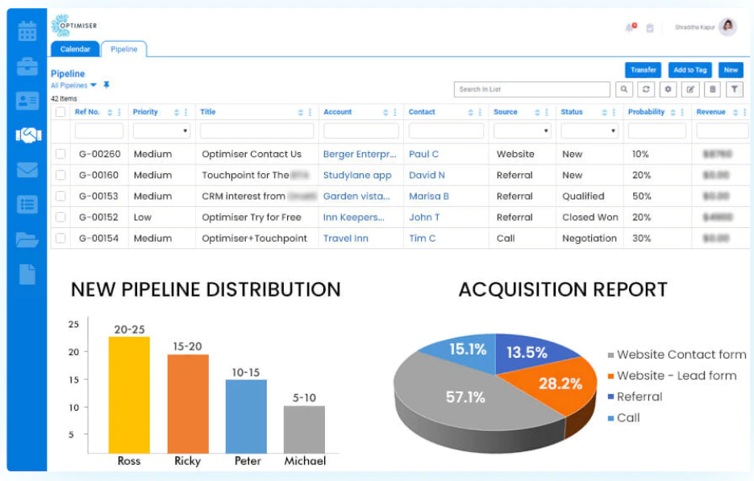
Task: Open the filter funnel icon
Action: coord(735,89)
